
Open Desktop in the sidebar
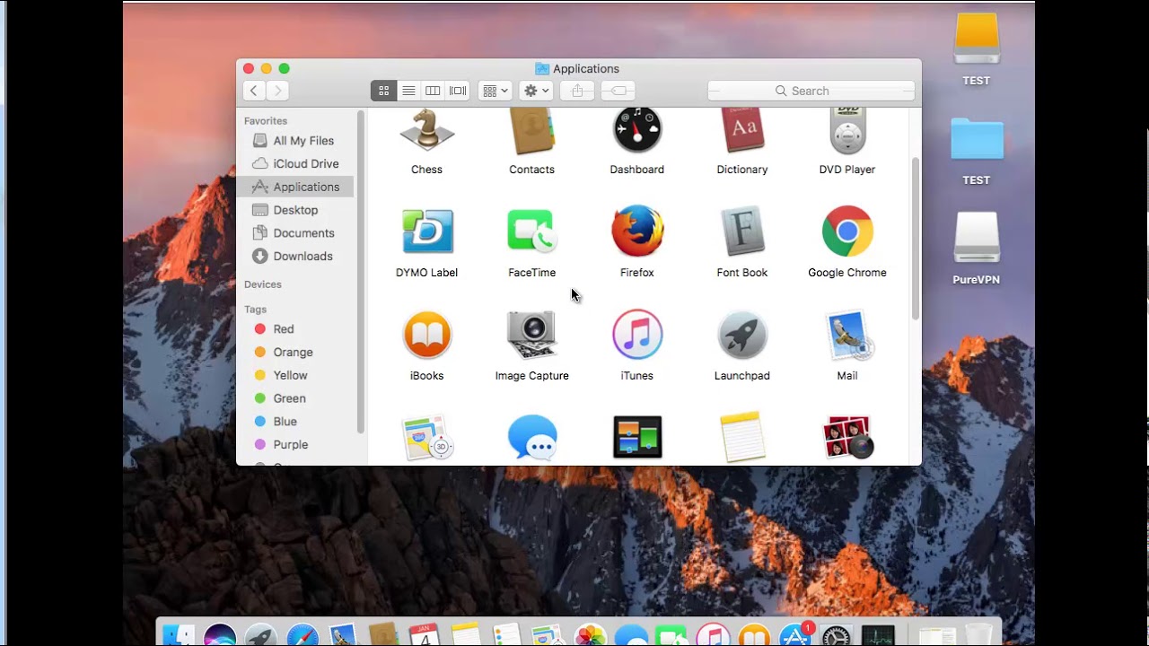pyautogui.click(x=295, y=210)
